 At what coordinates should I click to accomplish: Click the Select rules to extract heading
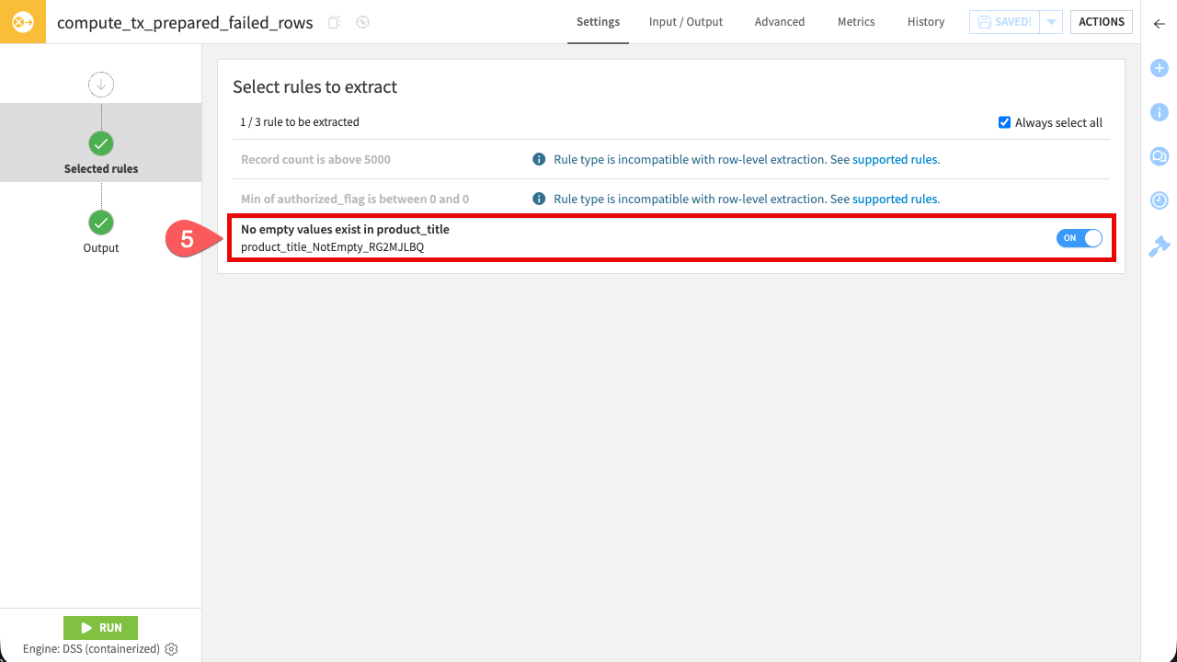click(314, 86)
